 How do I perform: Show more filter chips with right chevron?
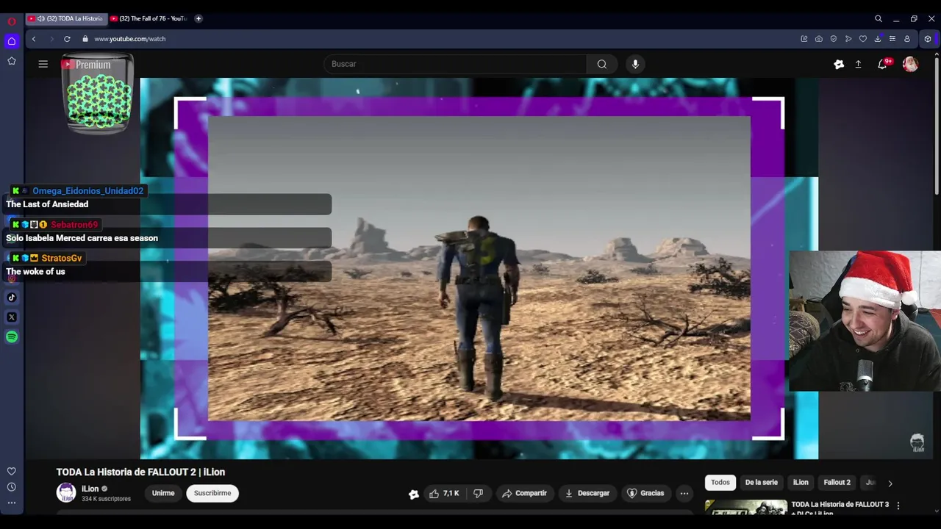[890, 483]
